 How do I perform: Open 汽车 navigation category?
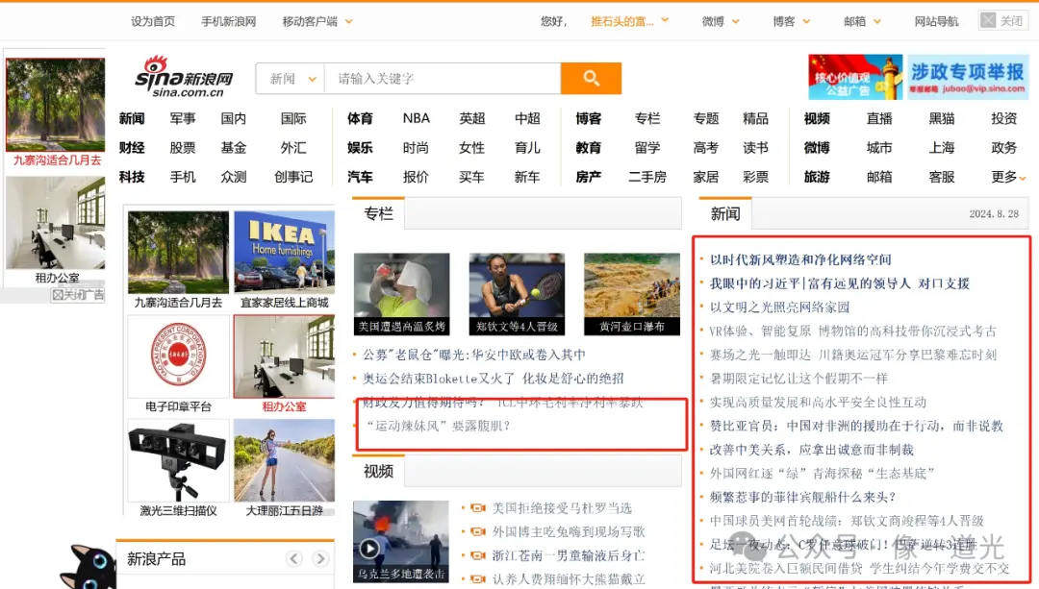pos(360,177)
